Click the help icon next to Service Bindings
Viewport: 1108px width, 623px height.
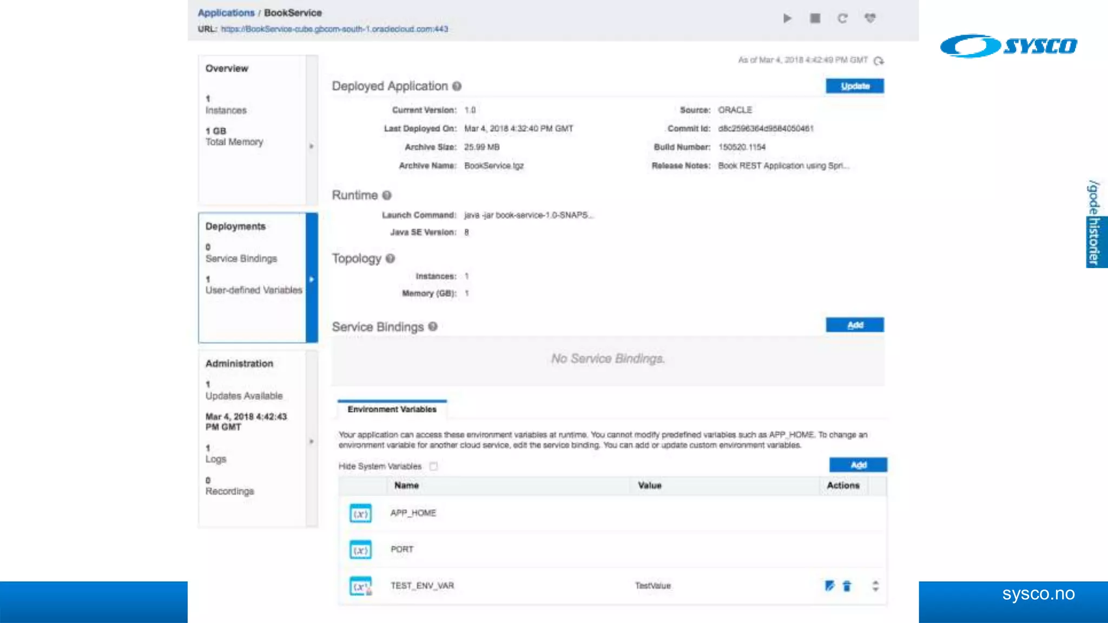tap(433, 327)
